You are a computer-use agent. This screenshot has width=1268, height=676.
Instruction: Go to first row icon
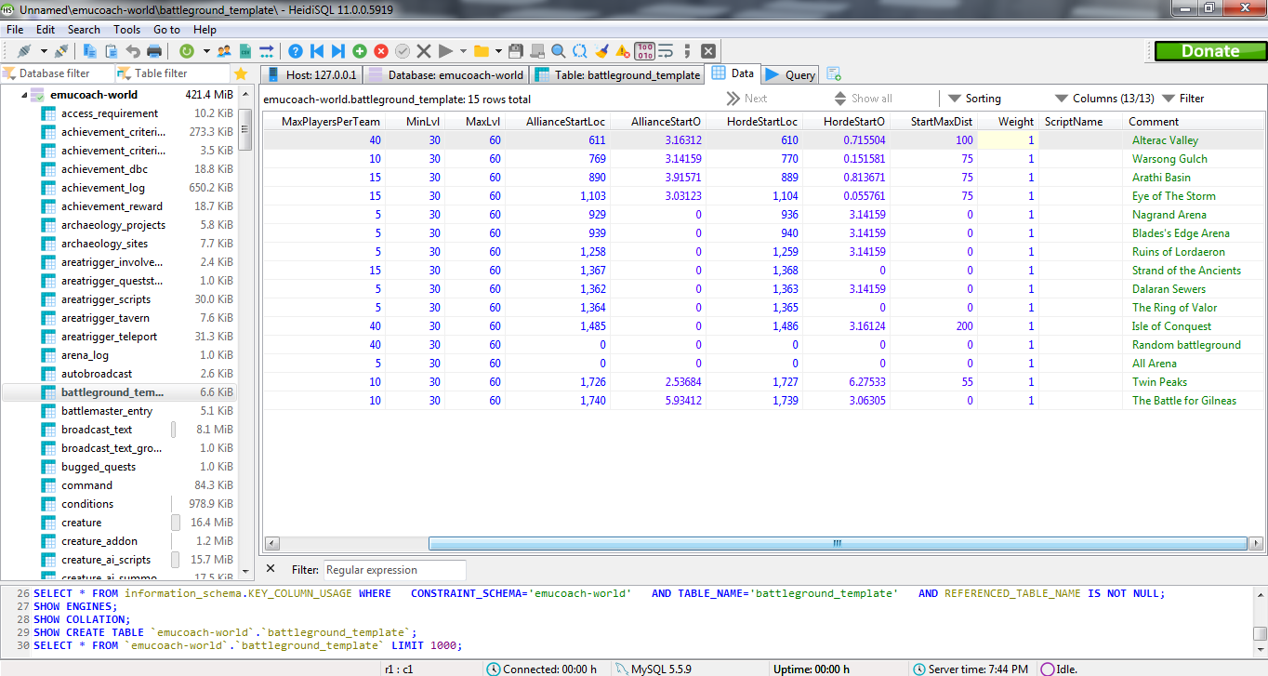pos(317,51)
